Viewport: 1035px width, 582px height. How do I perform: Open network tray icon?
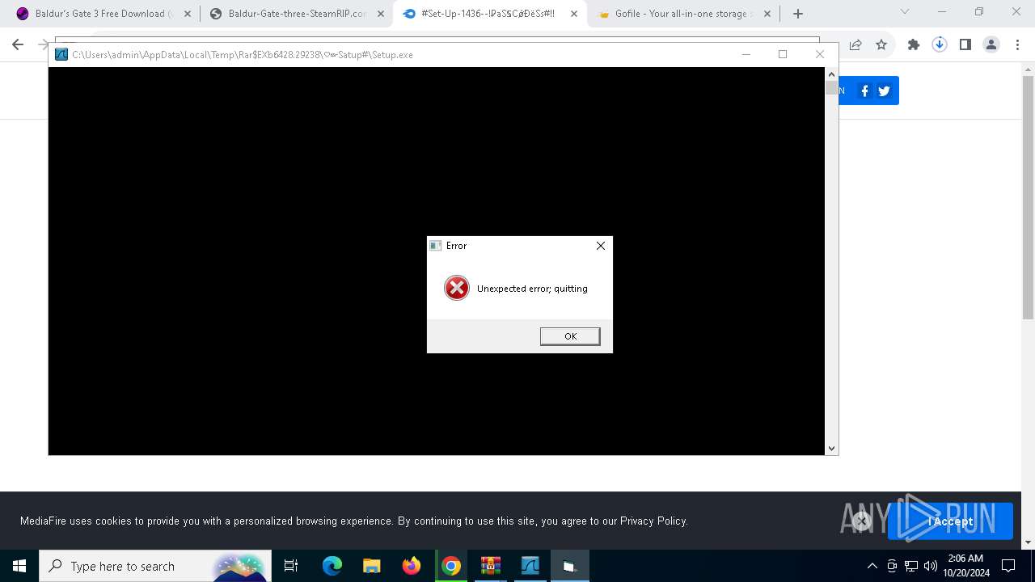coord(911,566)
